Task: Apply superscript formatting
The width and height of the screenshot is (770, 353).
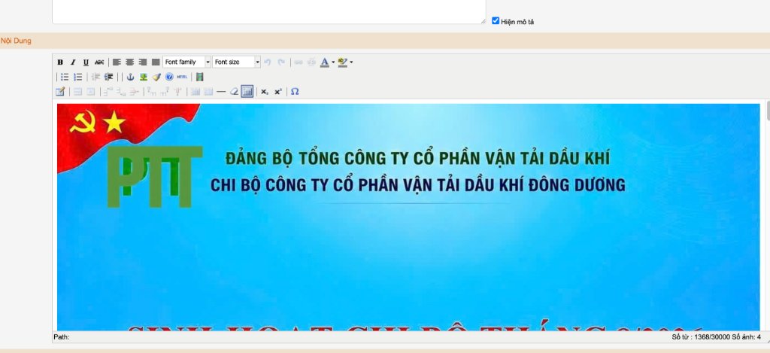Action: (x=277, y=91)
